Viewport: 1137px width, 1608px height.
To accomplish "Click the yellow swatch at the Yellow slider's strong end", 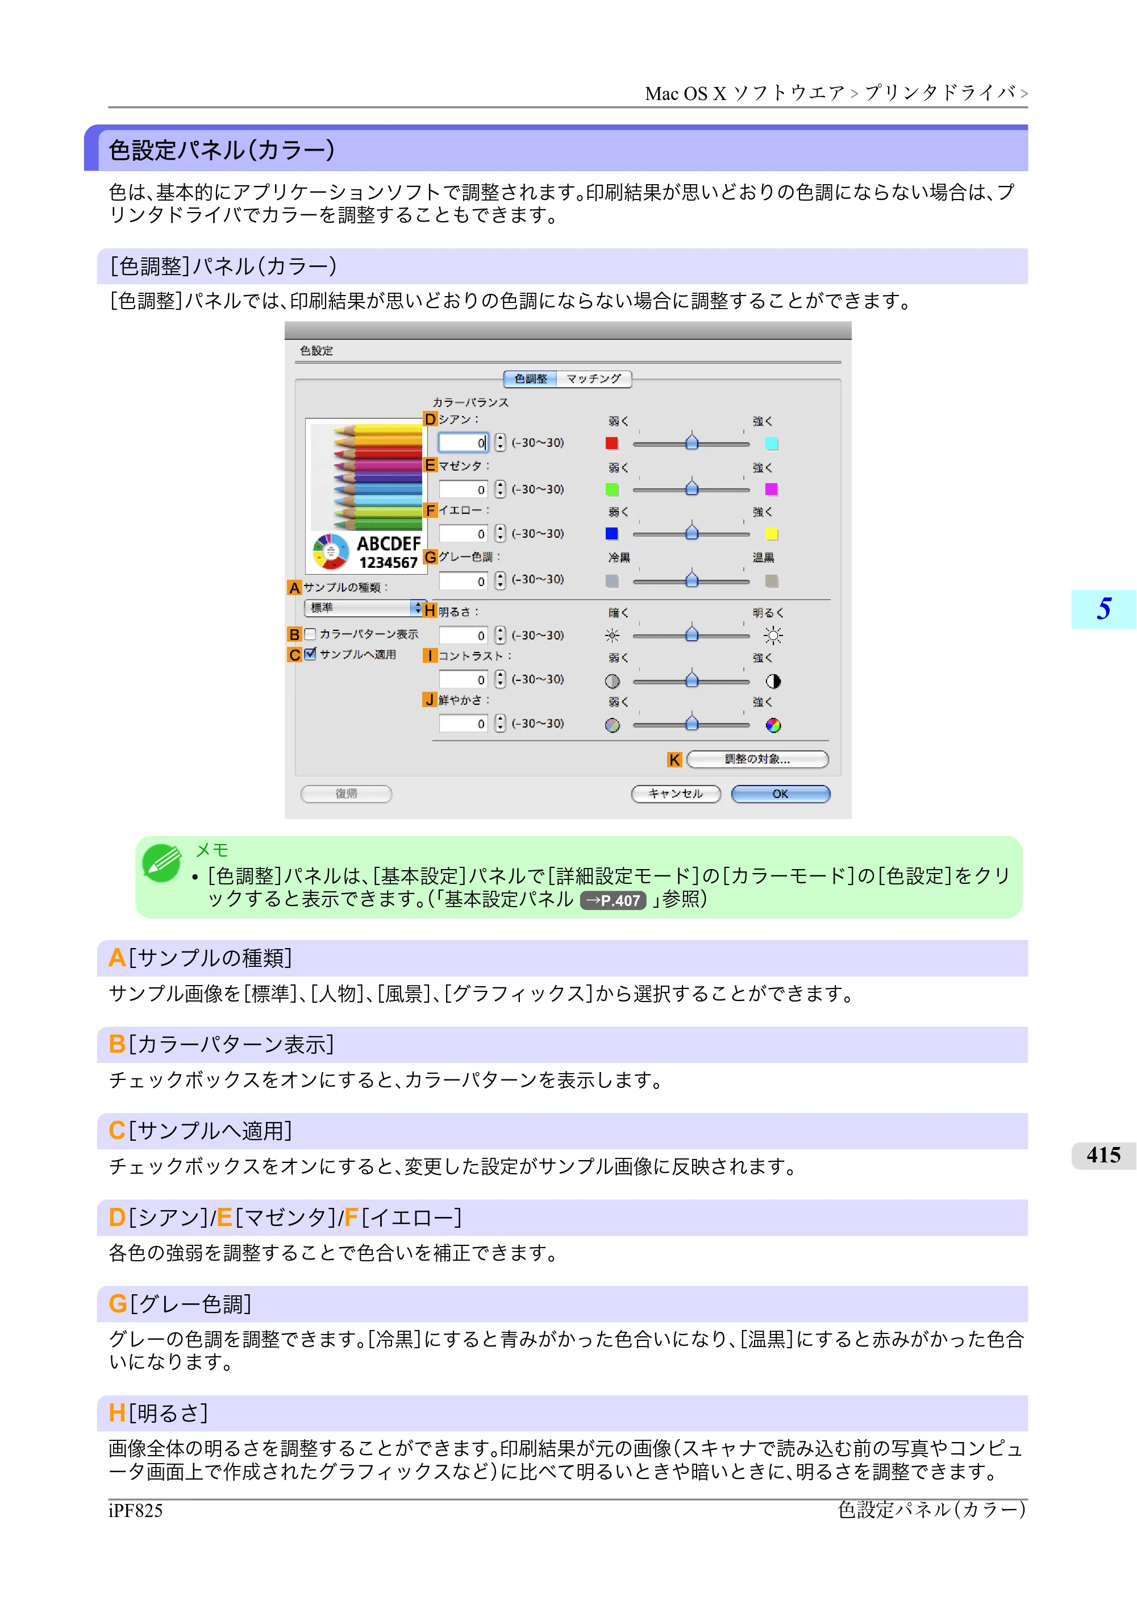I will coord(772,534).
